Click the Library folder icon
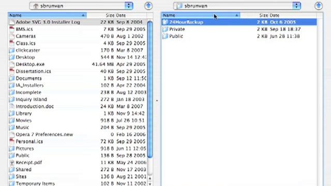 (12, 113)
